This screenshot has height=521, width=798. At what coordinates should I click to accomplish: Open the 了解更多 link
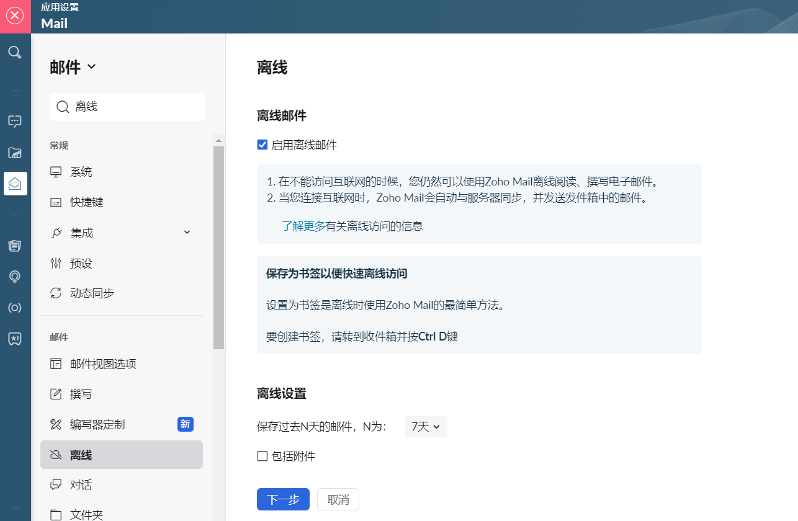click(x=303, y=226)
